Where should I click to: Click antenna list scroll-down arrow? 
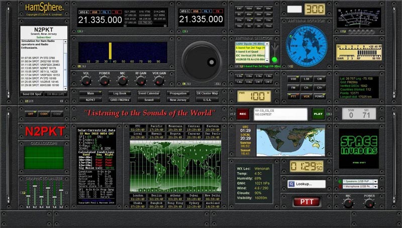click(x=267, y=60)
